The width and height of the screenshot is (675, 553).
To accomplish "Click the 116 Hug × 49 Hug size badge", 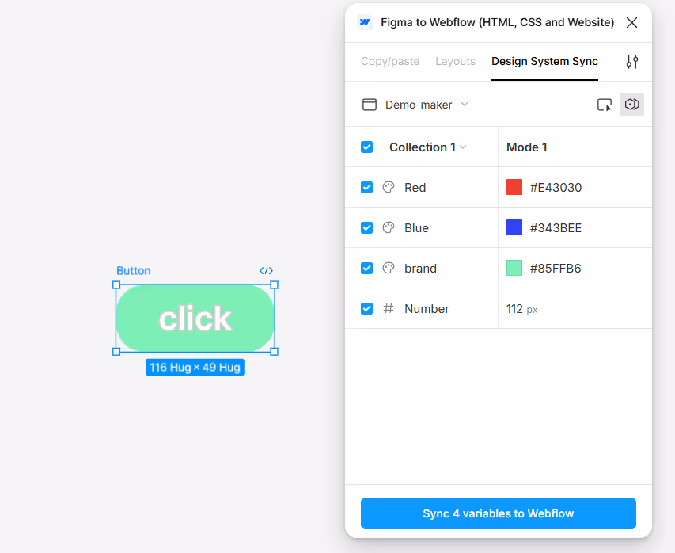I will pyautogui.click(x=195, y=368).
